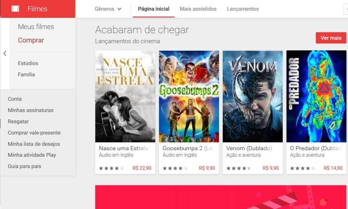Go to Resgatar in account menu

point(18,121)
